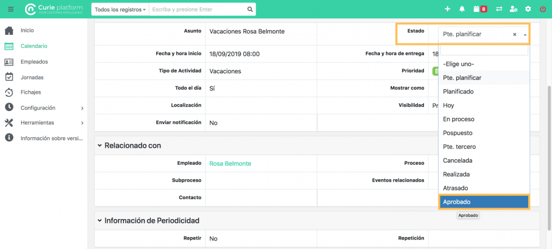Click the plus quick-create icon
Screen dimensions: 552x249
(447, 9)
